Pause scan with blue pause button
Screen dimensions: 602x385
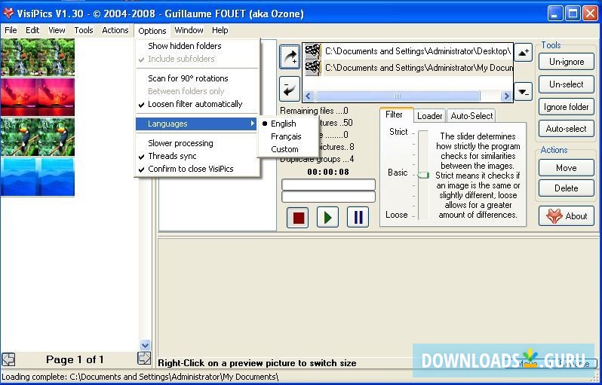358,218
